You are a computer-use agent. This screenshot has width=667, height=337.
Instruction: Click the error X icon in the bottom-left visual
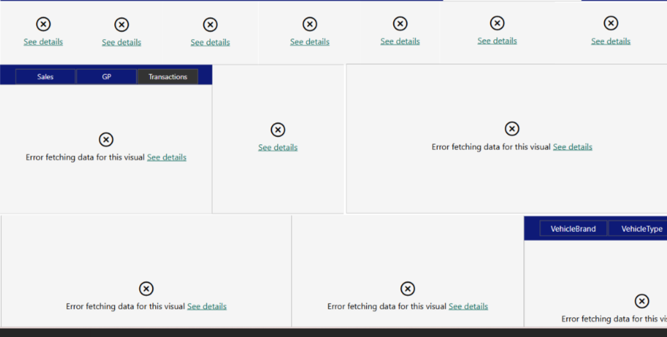point(146,289)
